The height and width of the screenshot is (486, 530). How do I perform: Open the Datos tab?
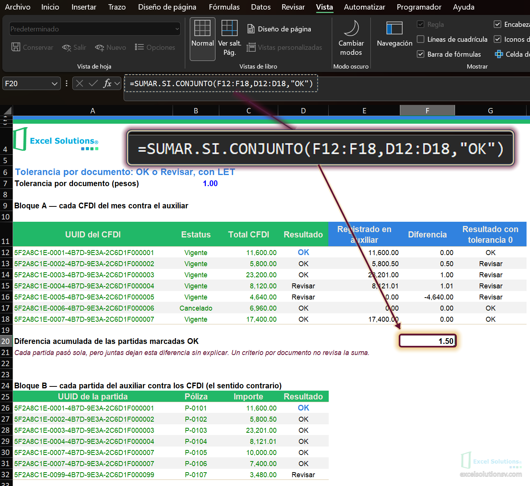[261, 7]
